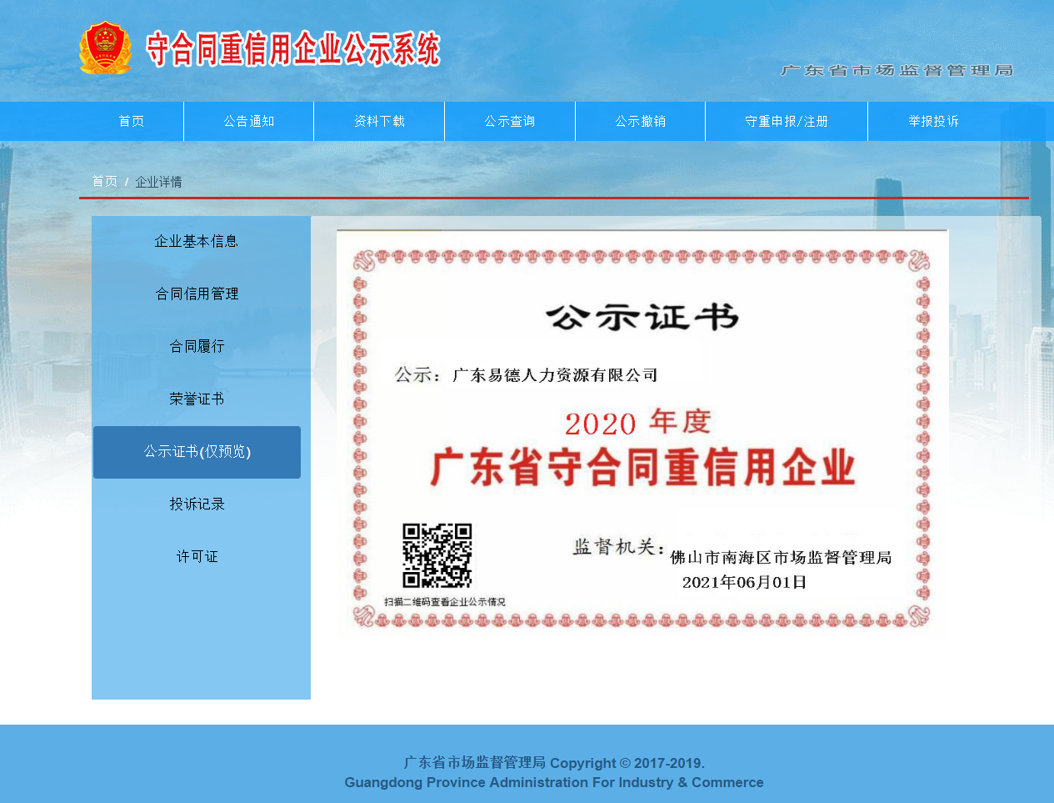The height and width of the screenshot is (803, 1054).
Task: Click 广东省市场监督管理局 header text
Action: (x=897, y=71)
